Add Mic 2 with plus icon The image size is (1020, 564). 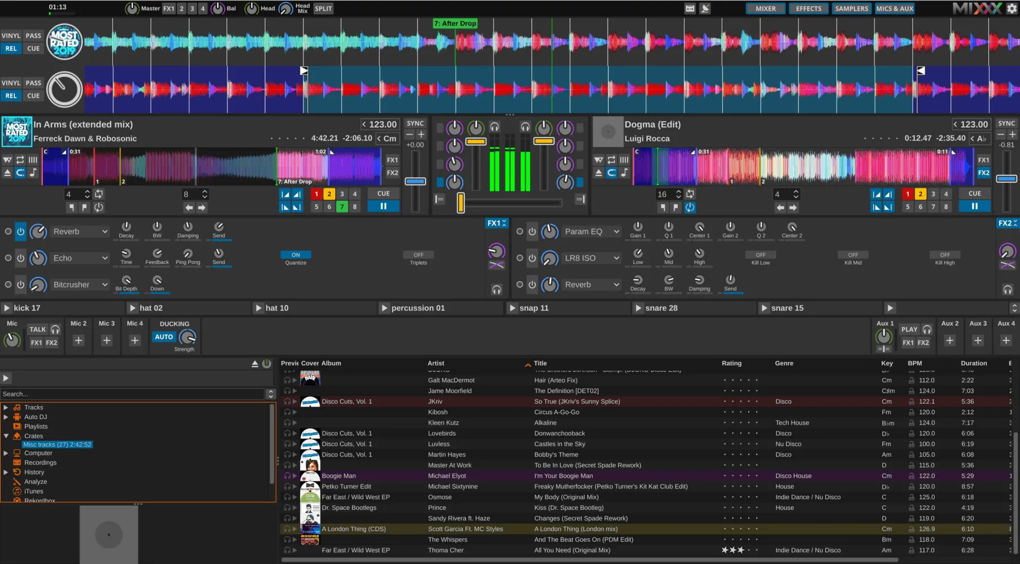(x=78, y=340)
